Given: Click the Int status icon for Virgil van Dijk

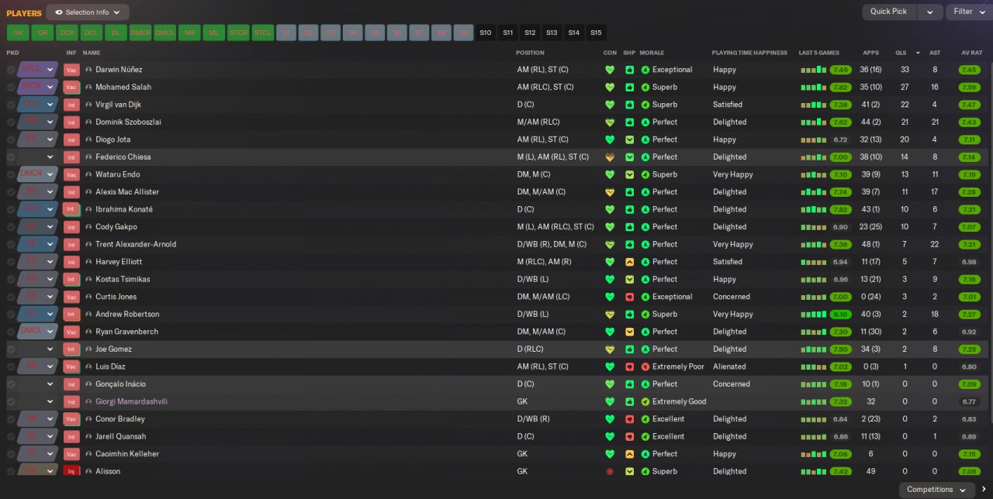Looking at the screenshot, I should 71,105.
